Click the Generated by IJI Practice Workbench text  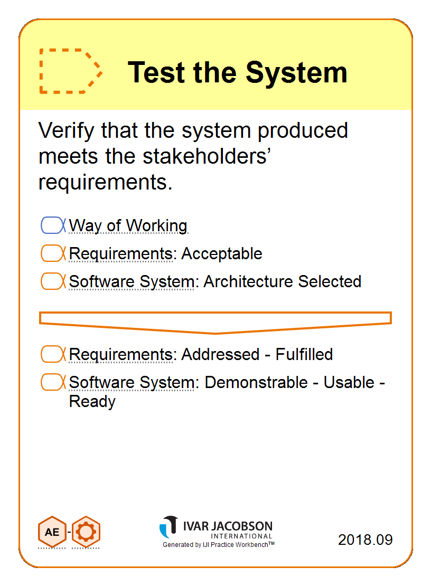click(x=219, y=544)
